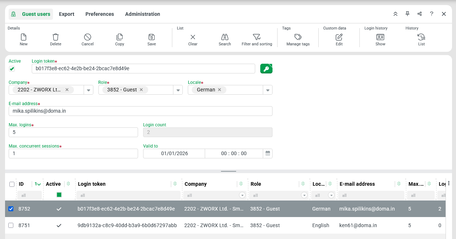Sort by E-mail address column arrows

click(399, 184)
